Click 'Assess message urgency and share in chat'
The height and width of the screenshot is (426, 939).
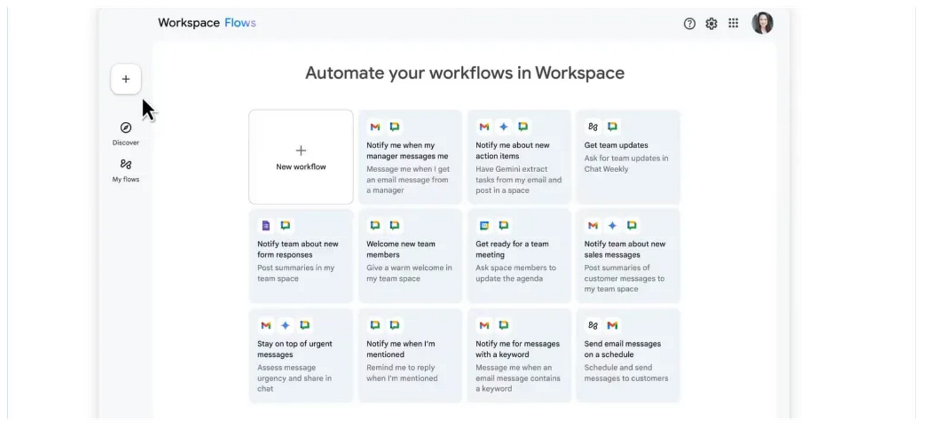295,378
